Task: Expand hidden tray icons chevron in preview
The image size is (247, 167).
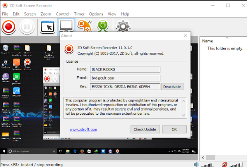Action: click(169, 151)
